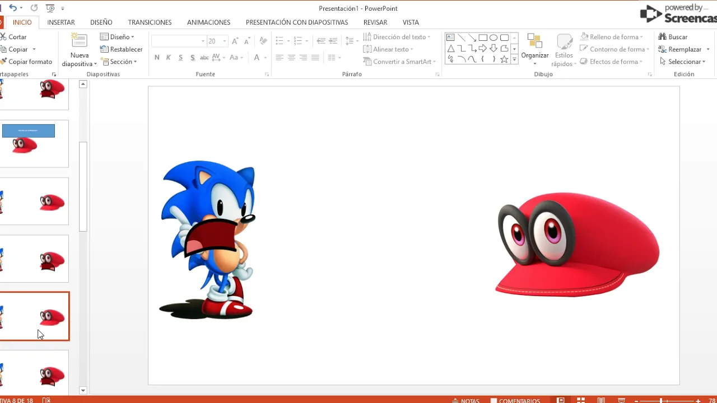Open the TRANSICIONES tab
This screenshot has width=717, height=403.
pyautogui.click(x=150, y=22)
